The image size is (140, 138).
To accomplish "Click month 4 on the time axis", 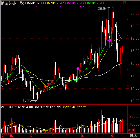I will point(83,136).
